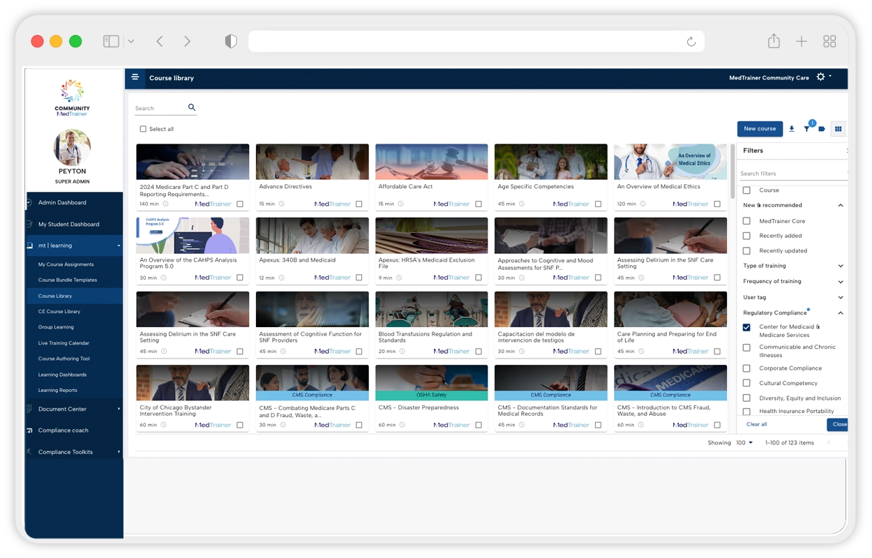The height and width of the screenshot is (558, 872).
Task: Expand the Type of training section
Action: coord(840,266)
